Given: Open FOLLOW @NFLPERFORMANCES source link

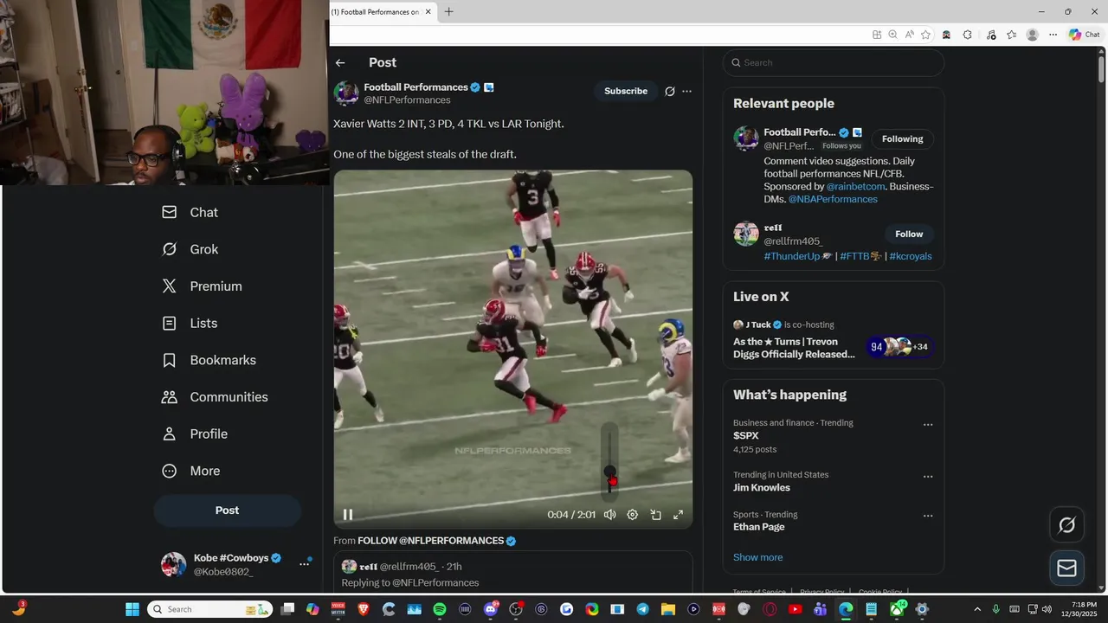Looking at the screenshot, I should tap(430, 541).
